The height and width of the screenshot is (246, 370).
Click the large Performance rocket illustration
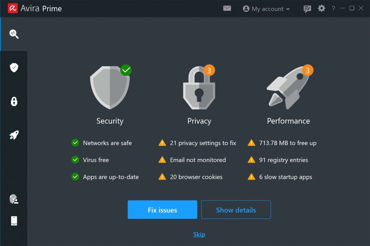pyautogui.click(x=287, y=87)
